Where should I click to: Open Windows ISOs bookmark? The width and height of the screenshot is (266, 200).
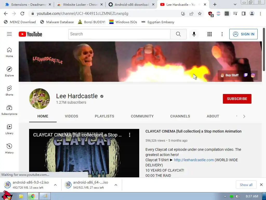123,22
